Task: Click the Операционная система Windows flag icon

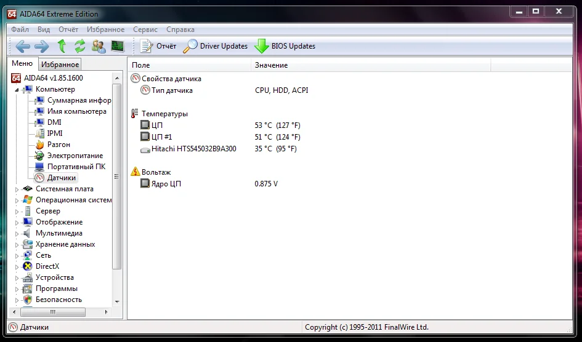Action: 28,200
